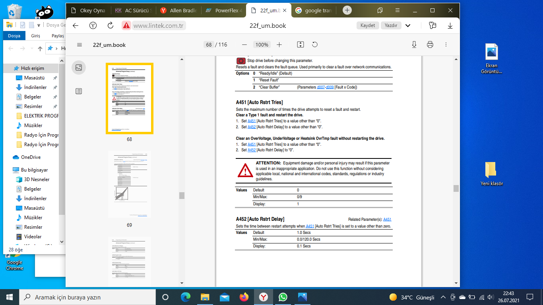543x305 pixels.
Task: Click the thumbnail panel scrollbar thumb
Action: coord(182,195)
